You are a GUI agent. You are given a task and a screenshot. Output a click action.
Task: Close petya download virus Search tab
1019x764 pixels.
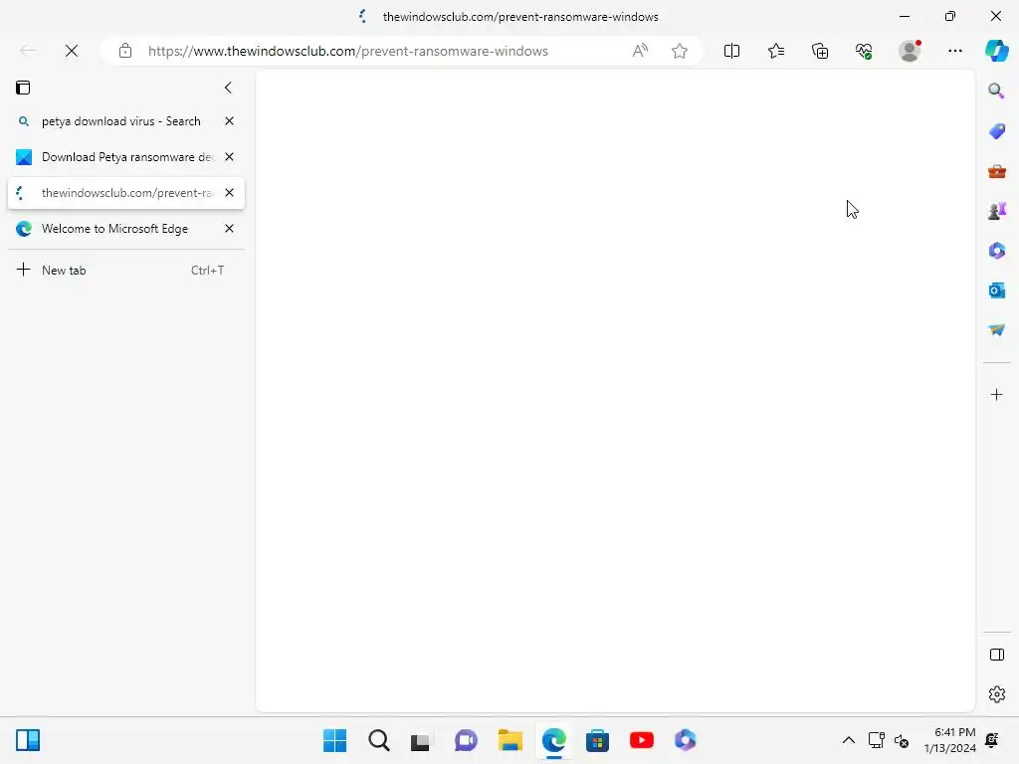coord(230,121)
